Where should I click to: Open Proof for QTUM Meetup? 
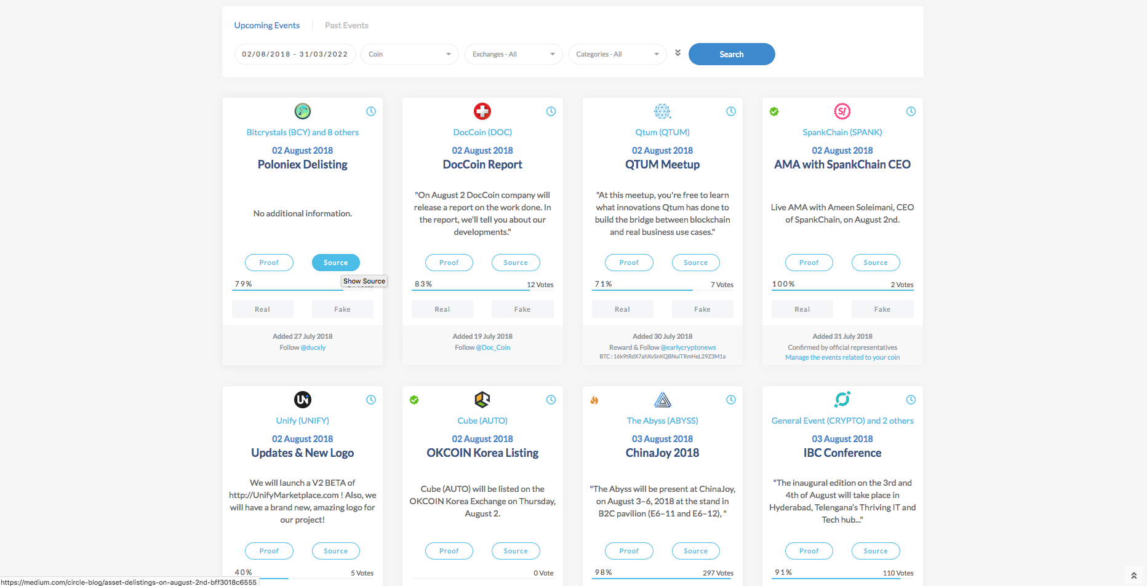point(629,263)
